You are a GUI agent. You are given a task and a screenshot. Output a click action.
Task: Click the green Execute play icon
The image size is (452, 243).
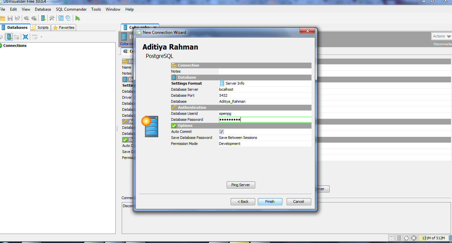77,18
